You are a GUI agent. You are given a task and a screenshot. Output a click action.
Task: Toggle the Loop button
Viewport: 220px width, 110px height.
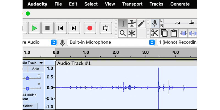click(106, 28)
